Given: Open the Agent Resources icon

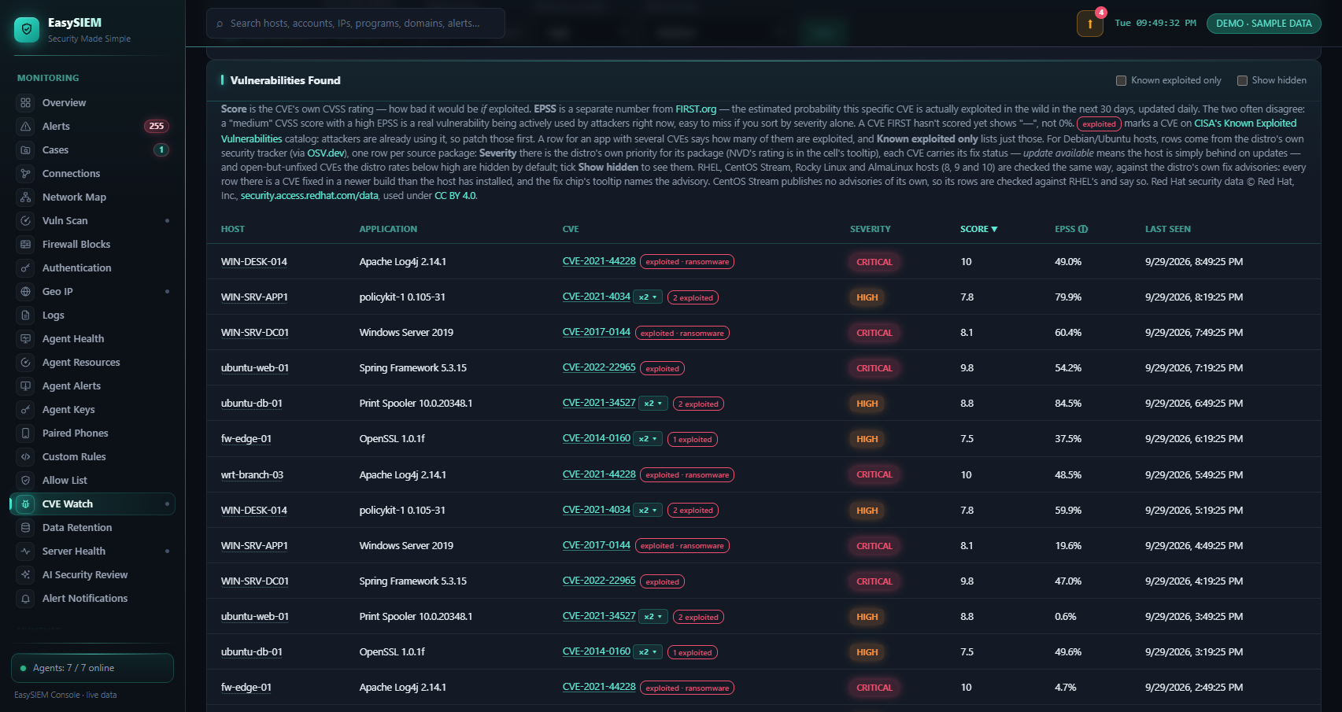Looking at the screenshot, I should pos(26,363).
